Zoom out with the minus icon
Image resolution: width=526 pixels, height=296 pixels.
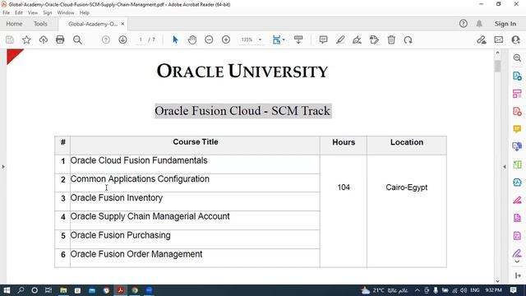click(209, 39)
